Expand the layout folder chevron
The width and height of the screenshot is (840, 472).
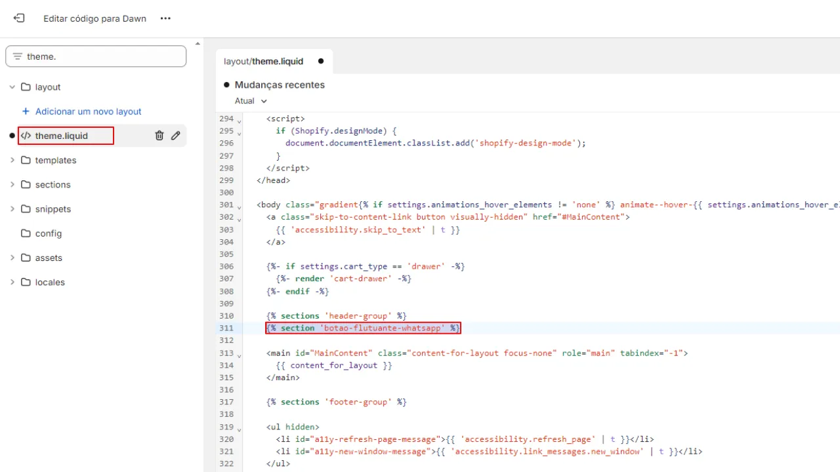pyautogui.click(x=12, y=87)
